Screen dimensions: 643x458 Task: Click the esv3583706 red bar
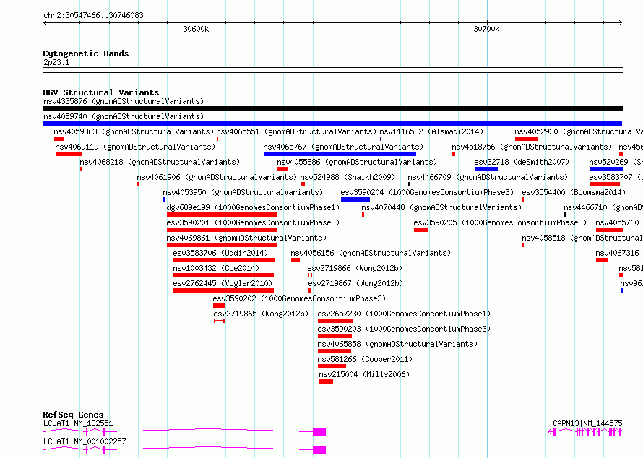click(x=223, y=260)
